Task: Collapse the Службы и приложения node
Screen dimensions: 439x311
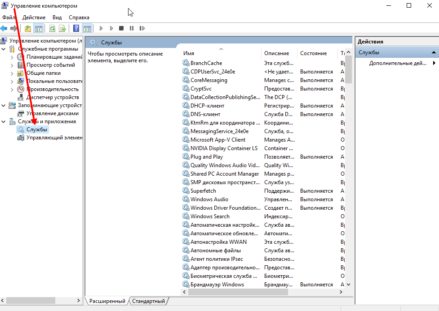Action: (3, 122)
